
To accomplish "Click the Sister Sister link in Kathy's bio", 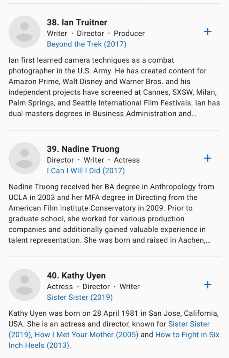I will [x=189, y=324].
